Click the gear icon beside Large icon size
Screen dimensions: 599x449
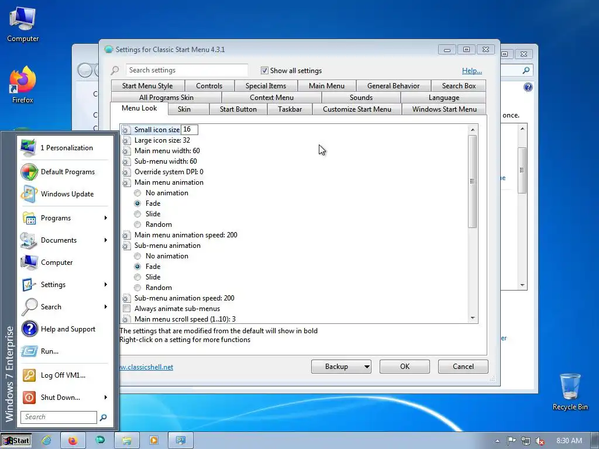[126, 140]
